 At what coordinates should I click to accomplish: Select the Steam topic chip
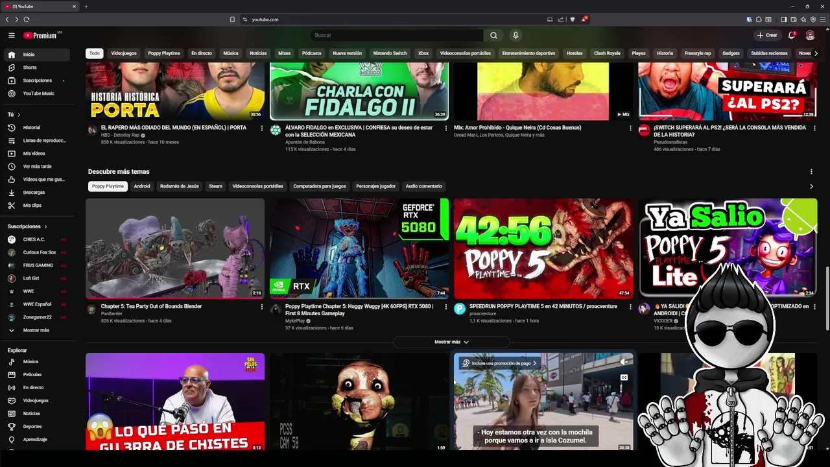coord(215,186)
